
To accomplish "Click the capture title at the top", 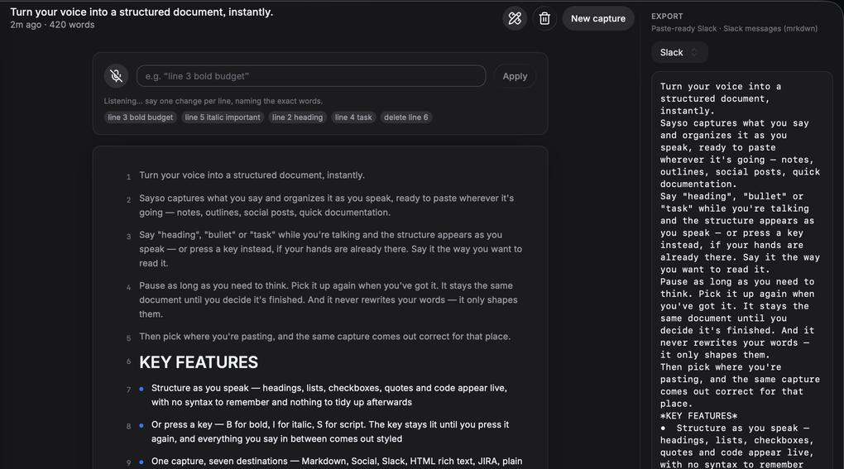I will coord(141,12).
